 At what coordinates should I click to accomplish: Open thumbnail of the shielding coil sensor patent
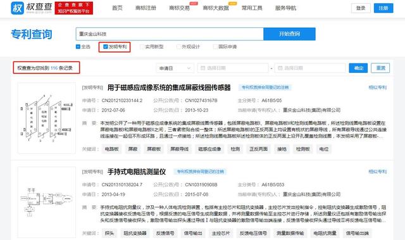[x=47, y=118]
